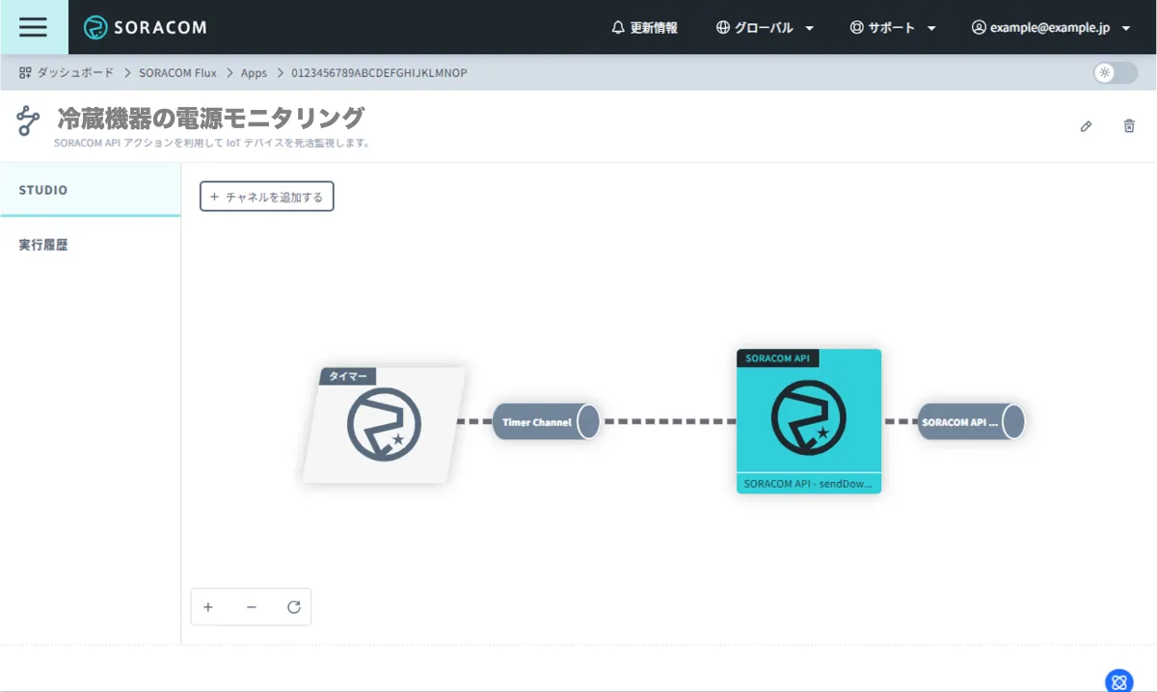Switch to the STUDIO tab
The image size is (1157, 692).
(42, 190)
